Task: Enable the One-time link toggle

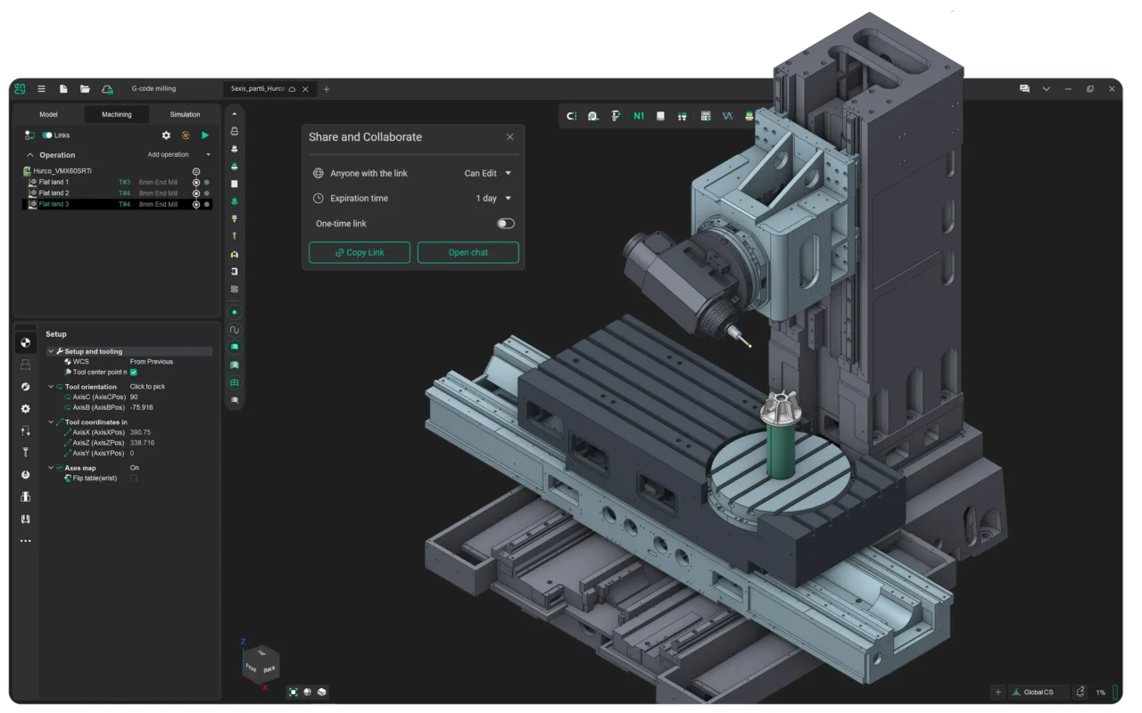Action: pos(506,224)
